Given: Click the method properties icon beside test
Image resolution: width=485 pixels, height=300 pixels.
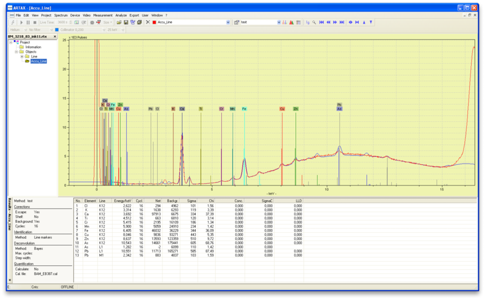Looking at the screenshot, I should coord(236,22).
